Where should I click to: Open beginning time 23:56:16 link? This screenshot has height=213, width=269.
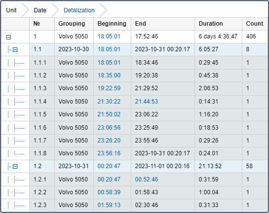click(109, 153)
